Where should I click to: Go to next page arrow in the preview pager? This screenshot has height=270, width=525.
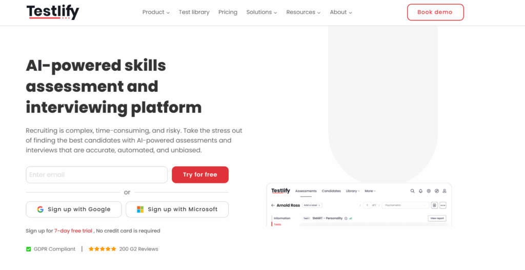[379, 205]
